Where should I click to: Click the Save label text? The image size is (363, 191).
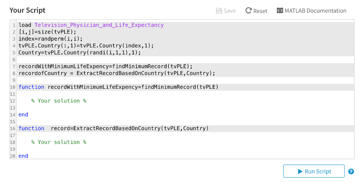[x=230, y=11]
